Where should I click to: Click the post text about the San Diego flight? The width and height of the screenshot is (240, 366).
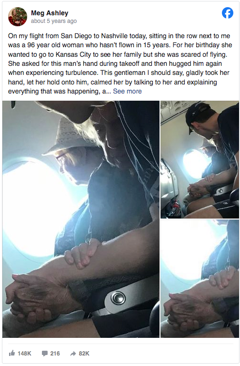point(120,63)
